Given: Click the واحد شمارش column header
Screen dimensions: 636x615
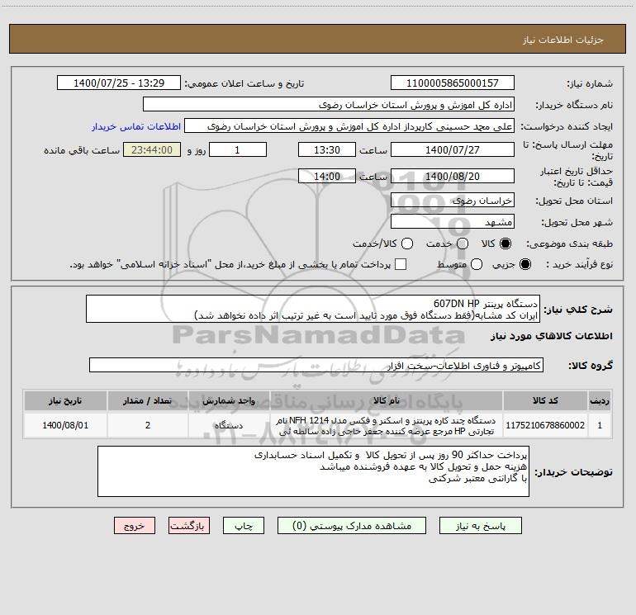Looking at the screenshot, I should click(229, 400).
